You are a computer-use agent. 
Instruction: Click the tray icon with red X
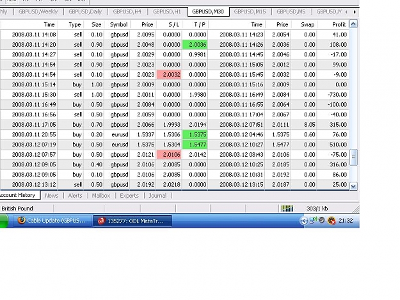(332, 221)
